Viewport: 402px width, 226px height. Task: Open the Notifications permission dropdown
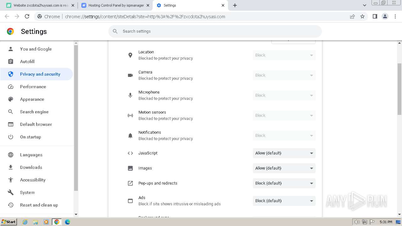[284, 136]
